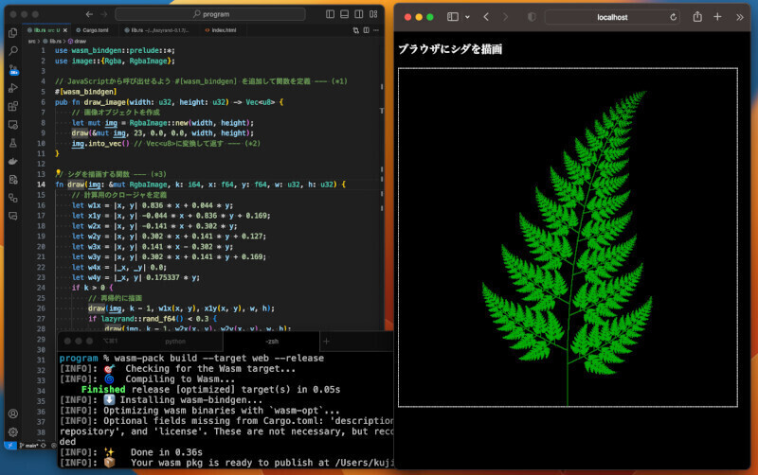Image resolution: width=758 pixels, height=475 pixels.
Task: Open the Docker whale icon view
Action: click(x=12, y=162)
